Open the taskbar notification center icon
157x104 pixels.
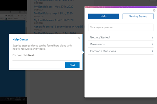pos(24,99)
